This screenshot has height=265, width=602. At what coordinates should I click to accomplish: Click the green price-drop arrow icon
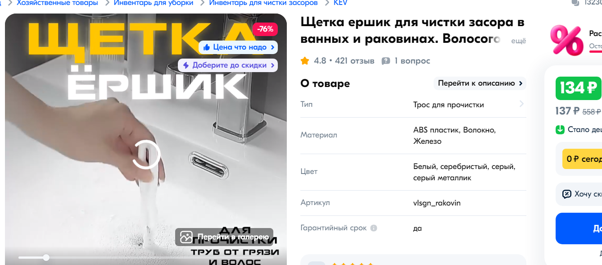(x=560, y=130)
